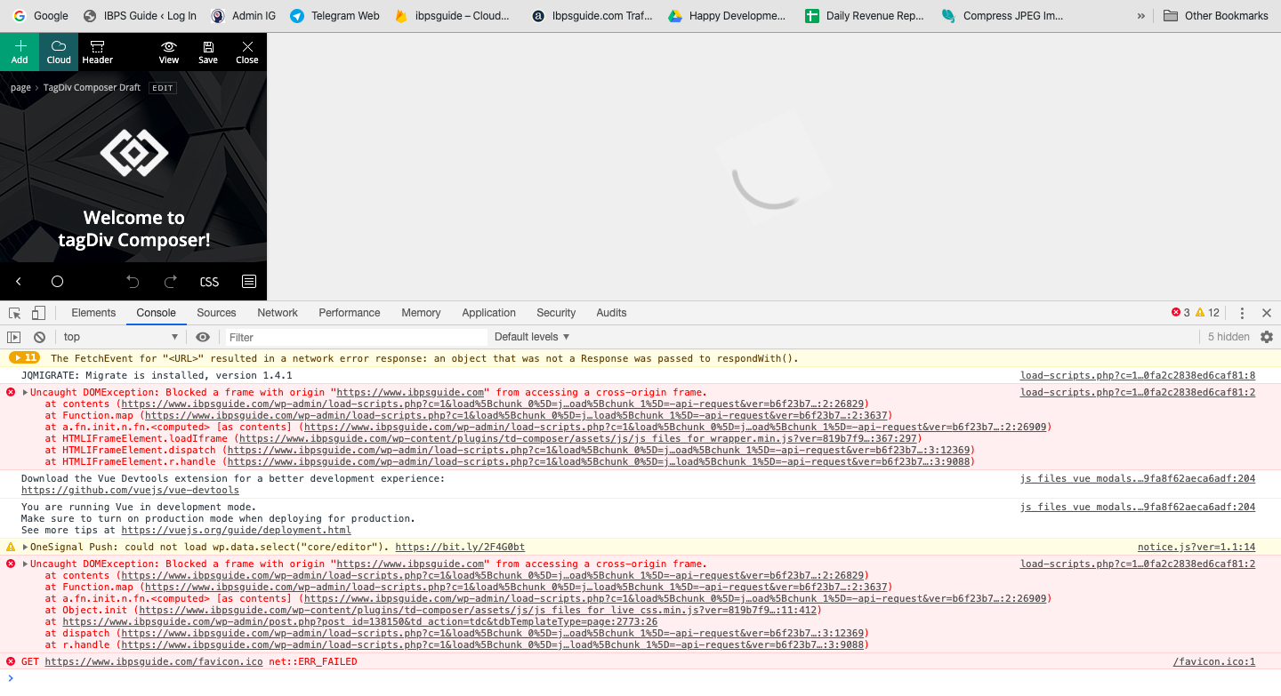Open the DevTools three-dot menu
This screenshot has width=1281, height=696.
point(1242,313)
